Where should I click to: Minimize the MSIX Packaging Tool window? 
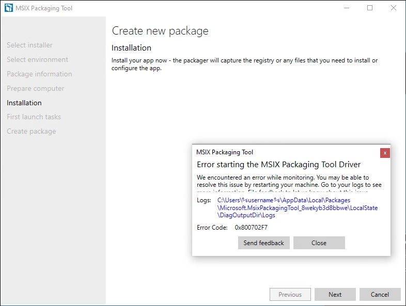coord(347,8)
